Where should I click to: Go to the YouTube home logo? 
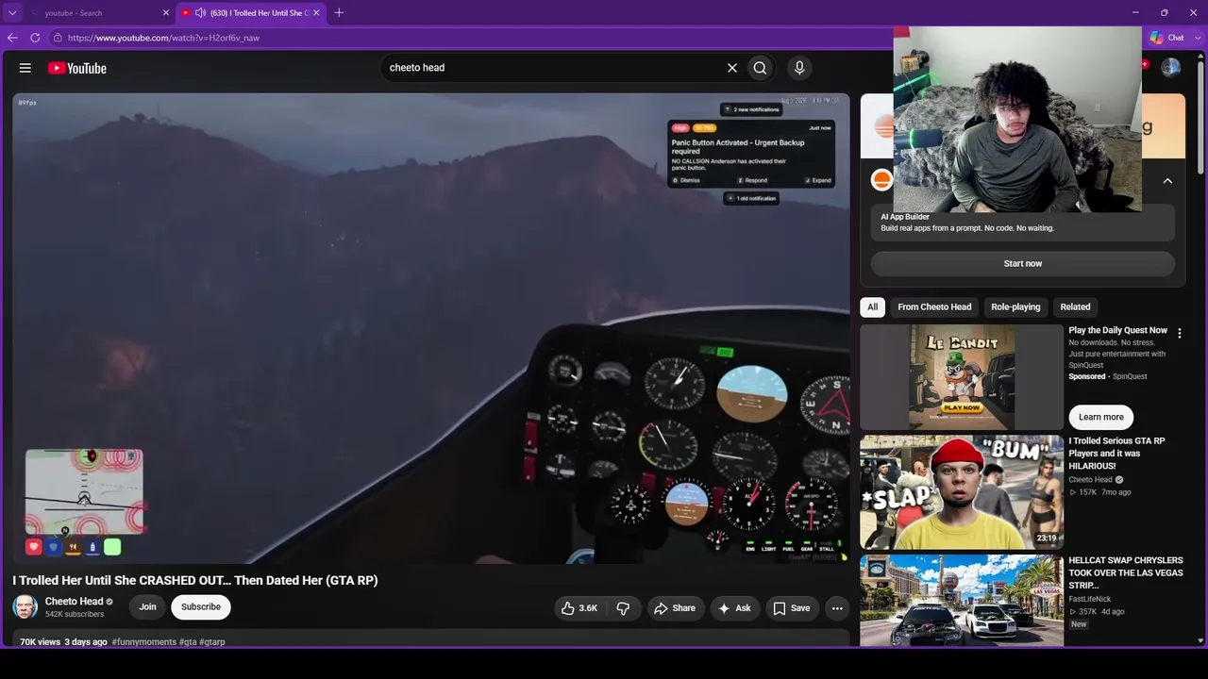click(x=77, y=68)
